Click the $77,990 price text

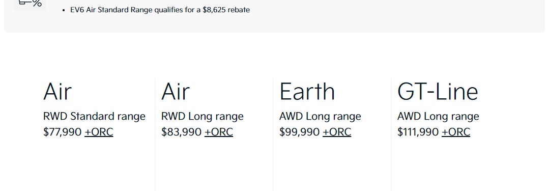click(x=62, y=132)
